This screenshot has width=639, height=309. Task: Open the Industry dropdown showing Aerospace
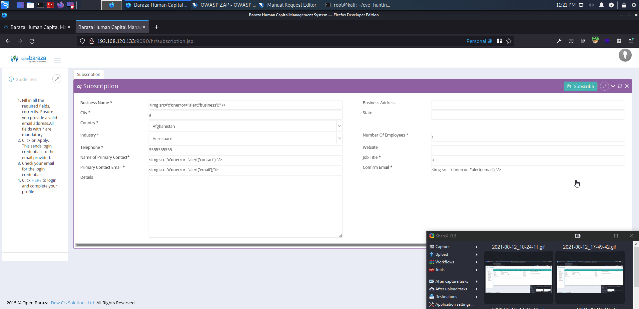tap(246, 139)
